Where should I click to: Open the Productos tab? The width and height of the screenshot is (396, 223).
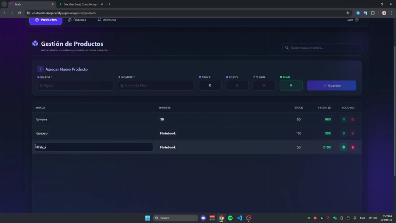[46, 20]
